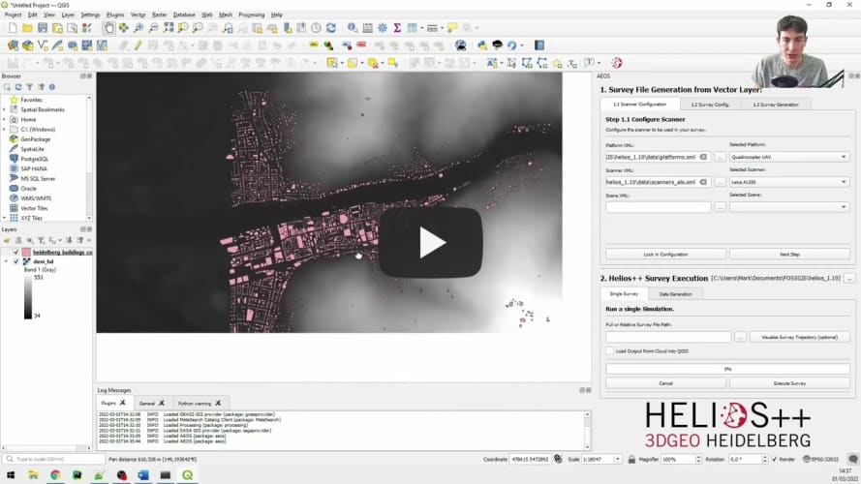Open the Selected Scanner dropdown
Viewport: 861px width, 484px height.
(x=789, y=182)
